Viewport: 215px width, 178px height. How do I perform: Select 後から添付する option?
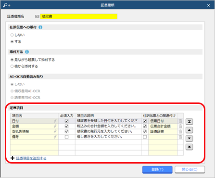12,66
